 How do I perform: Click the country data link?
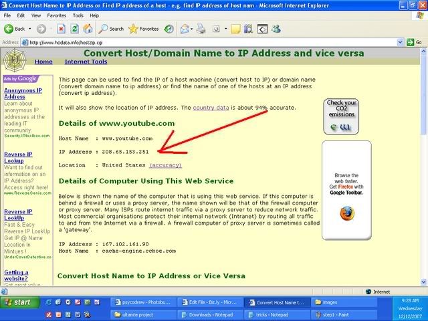[x=211, y=108]
